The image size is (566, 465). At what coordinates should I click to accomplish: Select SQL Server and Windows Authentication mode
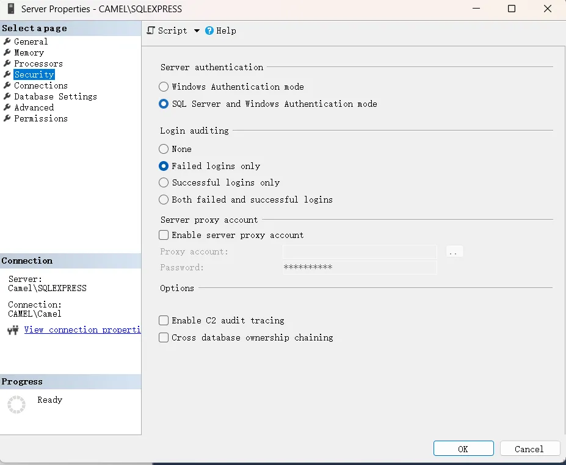pos(164,104)
